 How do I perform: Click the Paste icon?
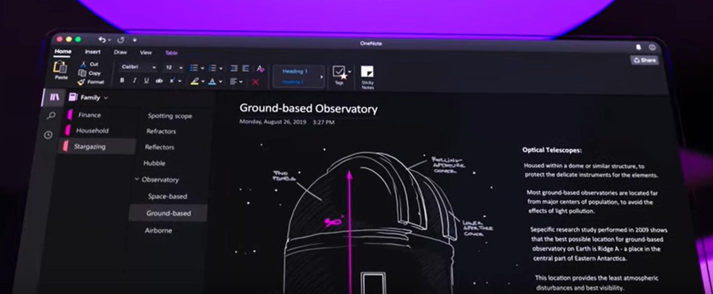click(x=61, y=68)
